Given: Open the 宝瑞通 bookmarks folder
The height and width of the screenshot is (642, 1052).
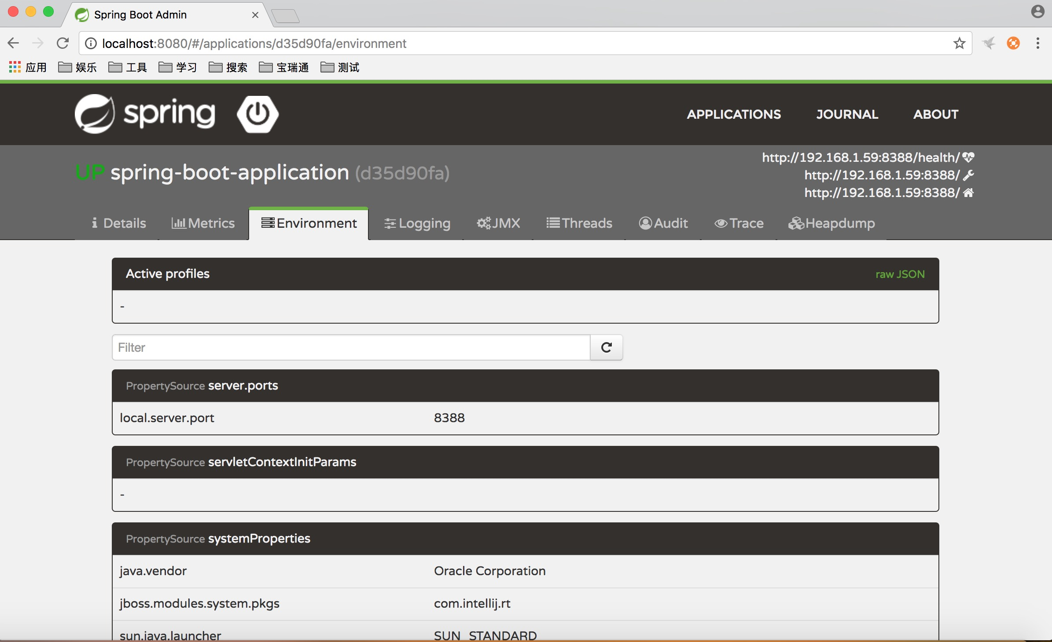Looking at the screenshot, I should [x=284, y=67].
